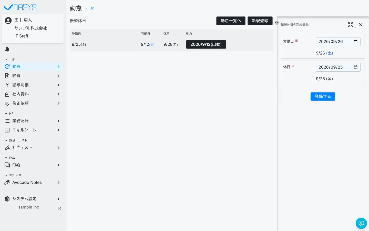Click the 労働日 date input field

[338, 42]
